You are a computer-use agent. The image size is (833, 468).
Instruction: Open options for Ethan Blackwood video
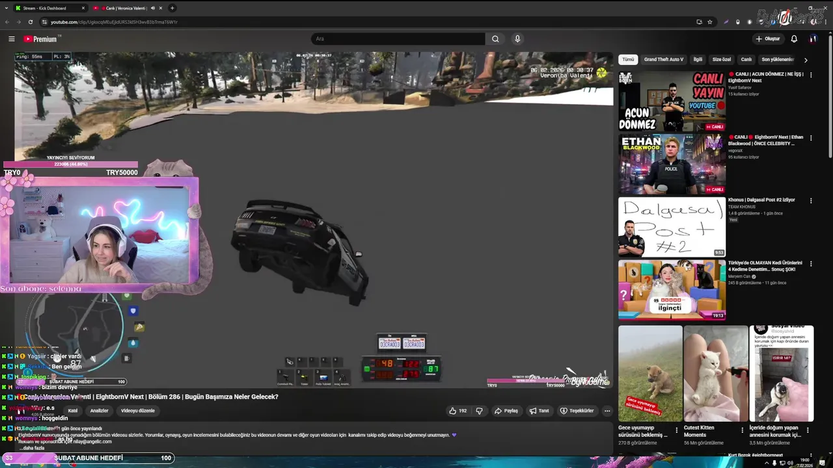tap(811, 138)
